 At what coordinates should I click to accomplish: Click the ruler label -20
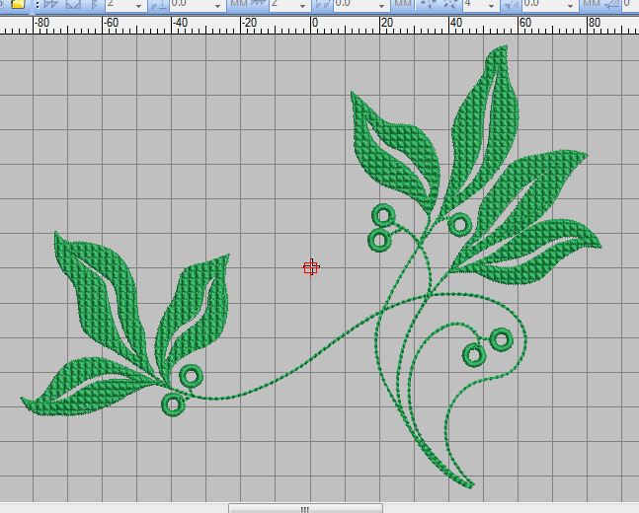pos(250,23)
